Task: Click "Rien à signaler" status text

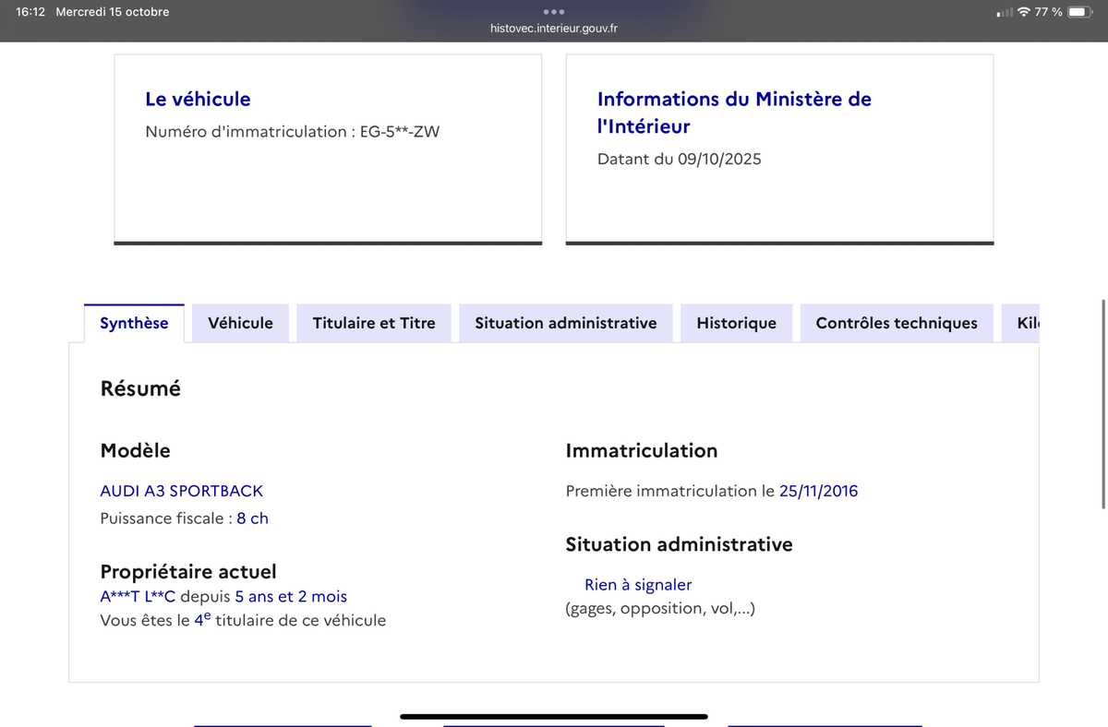Action: [x=638, y=585]
